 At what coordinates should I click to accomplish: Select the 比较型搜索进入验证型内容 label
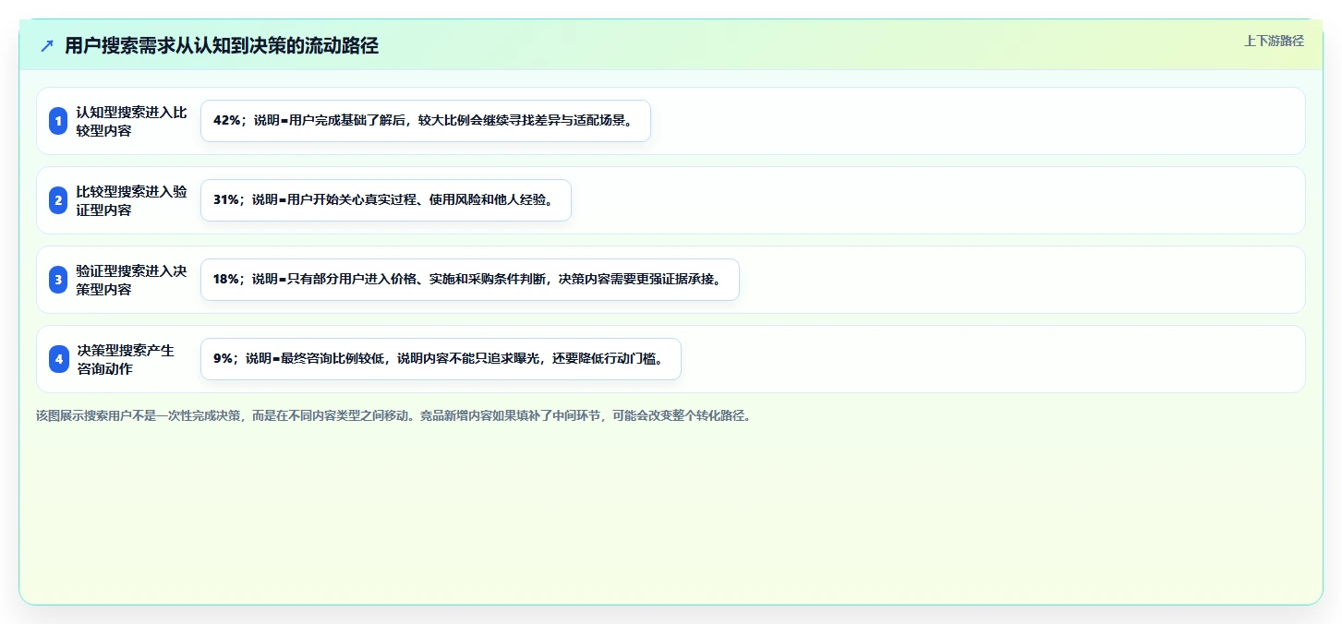tap(131, 200)
